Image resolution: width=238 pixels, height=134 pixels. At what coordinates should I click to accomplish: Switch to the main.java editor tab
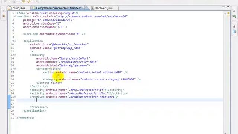pyautogui.click(x=19, y=8)
